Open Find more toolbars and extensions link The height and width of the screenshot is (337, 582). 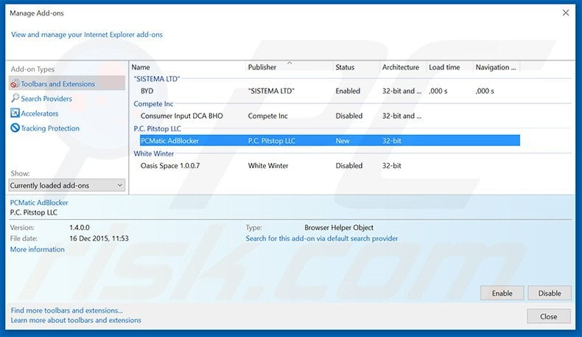pyautogui.click(x=66, y=310)
